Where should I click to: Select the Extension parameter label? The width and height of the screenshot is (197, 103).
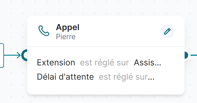56,63
